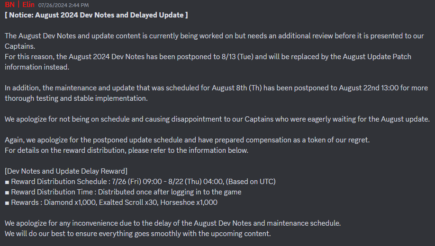Screen dimensions: 435x246
Task: Click the "not being on schedule" apology line
Action: [217, 119]
